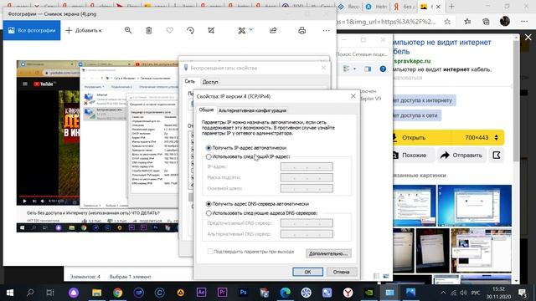Click the 'нет доступа к интернету' tag
This screenshot has height=301, width=536.
point(424,100)
